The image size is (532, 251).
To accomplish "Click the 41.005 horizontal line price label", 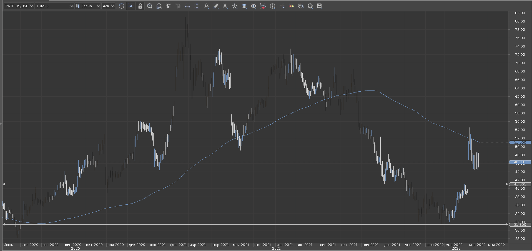I will pyautogui.click(x=520, y=184).
